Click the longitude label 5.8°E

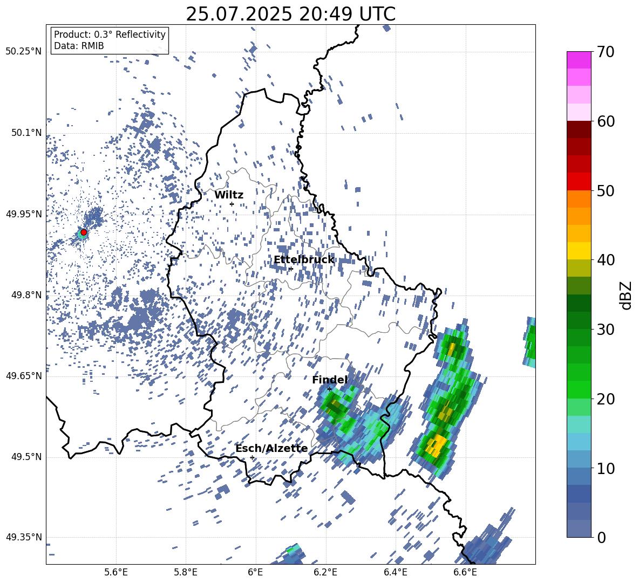[x=186, y=572]
